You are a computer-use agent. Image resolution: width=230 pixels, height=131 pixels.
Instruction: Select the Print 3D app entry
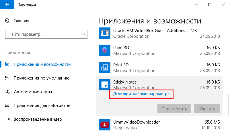159,68
